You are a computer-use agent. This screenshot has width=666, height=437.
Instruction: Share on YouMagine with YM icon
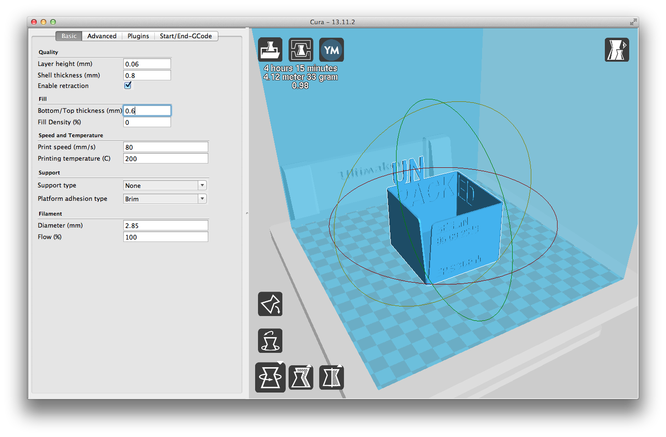pos(332,50)
